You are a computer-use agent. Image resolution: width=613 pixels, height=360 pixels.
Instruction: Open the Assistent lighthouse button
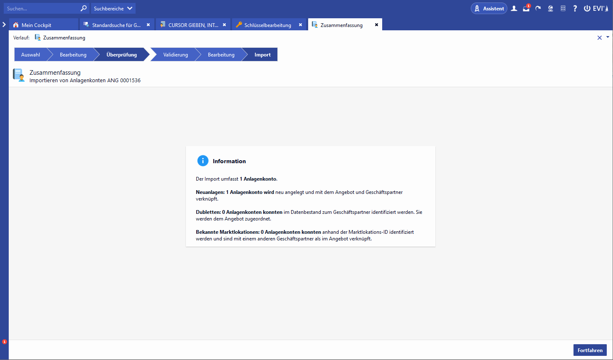click(489, 8)
